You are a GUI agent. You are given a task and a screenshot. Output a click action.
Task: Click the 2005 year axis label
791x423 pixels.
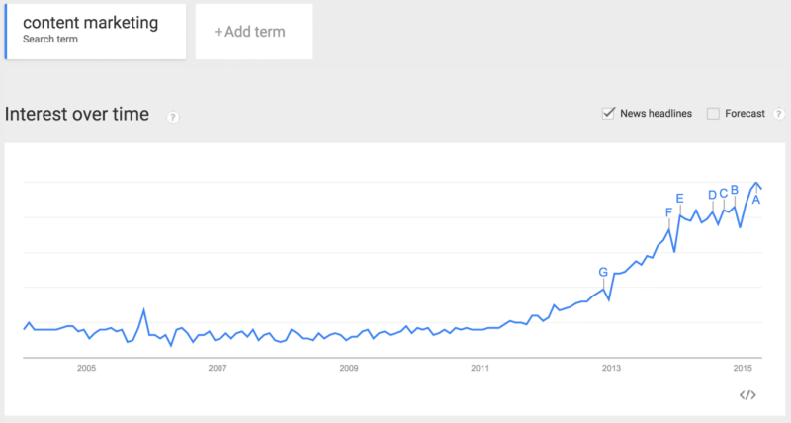[x=87, y=369]
